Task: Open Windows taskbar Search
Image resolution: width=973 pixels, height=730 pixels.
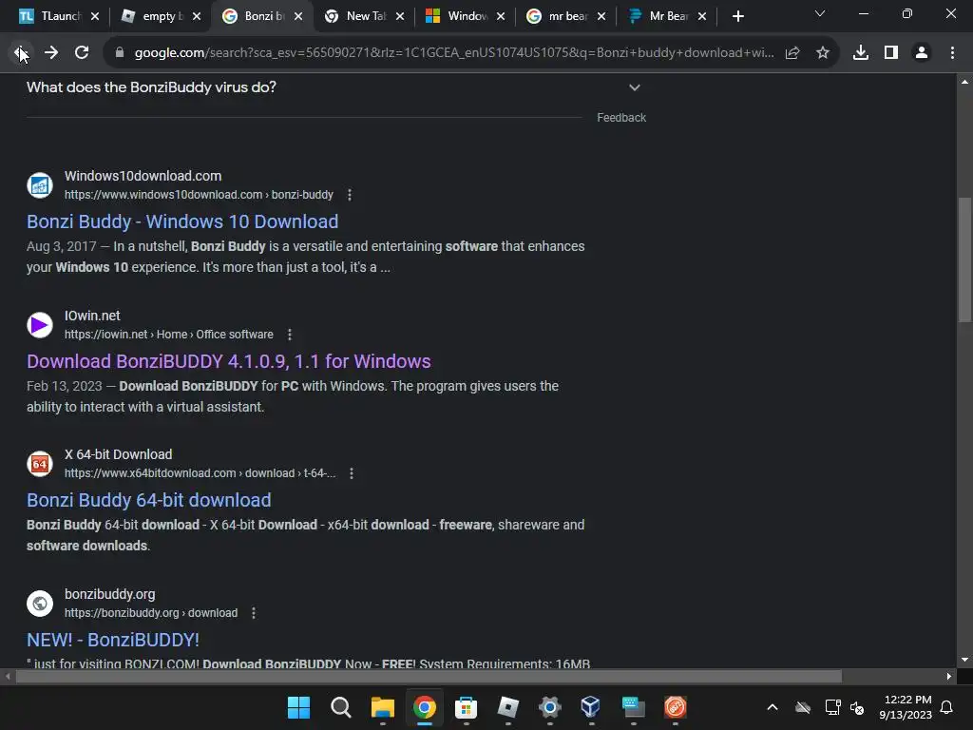Action: pos(341,707)
